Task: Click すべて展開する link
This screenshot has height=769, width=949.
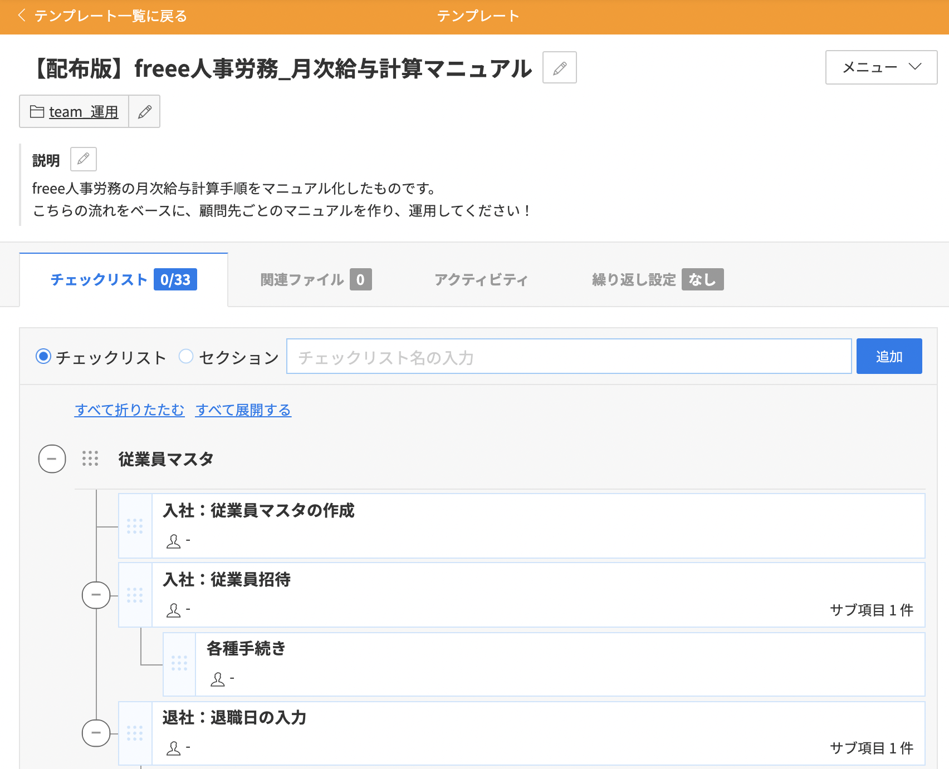Action: [x=243, y=410]
